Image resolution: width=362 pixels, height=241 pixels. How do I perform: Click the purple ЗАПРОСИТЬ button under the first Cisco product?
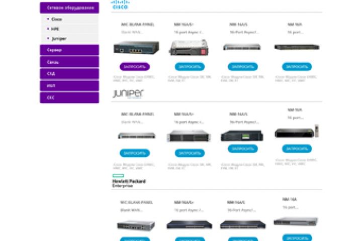pyautogui.click(x=135, y=67)
